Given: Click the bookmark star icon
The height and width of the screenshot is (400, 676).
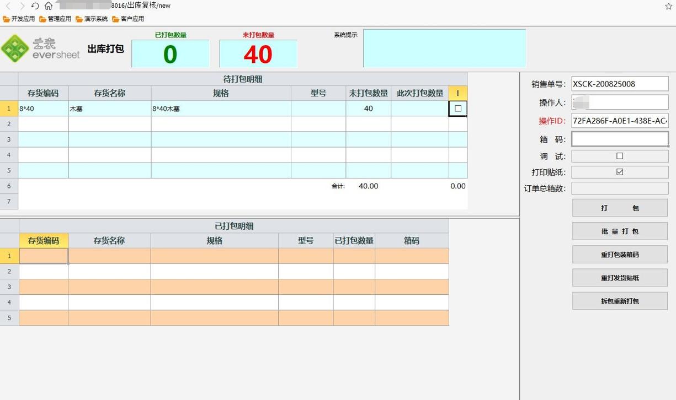Looking at the screenshot, I should pos(669,6).
